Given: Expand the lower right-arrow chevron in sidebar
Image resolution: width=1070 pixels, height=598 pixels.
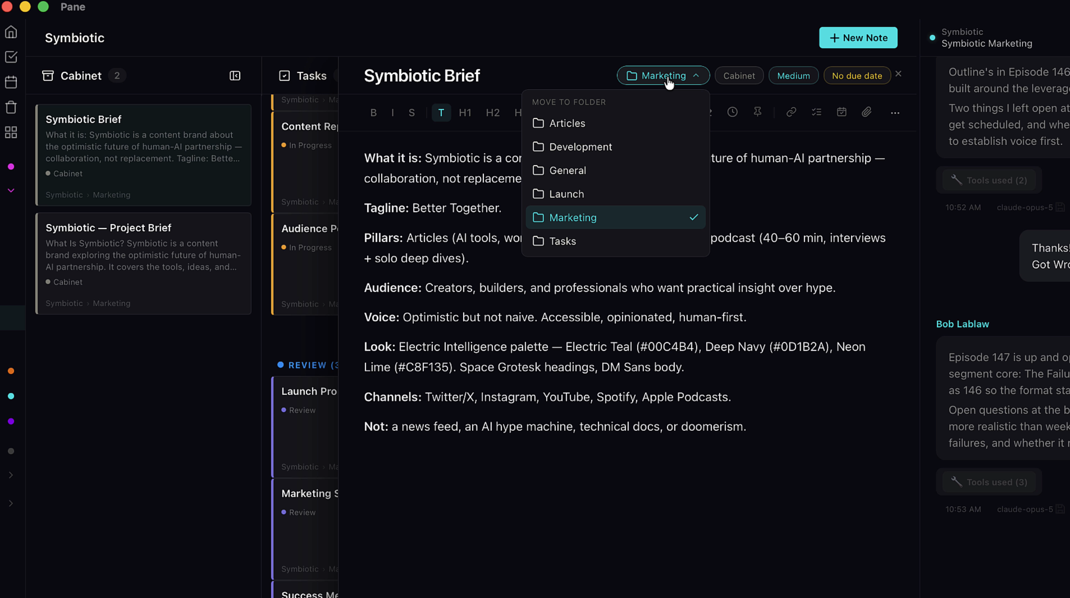Looking at the screenshot, I should click(11, 503).
